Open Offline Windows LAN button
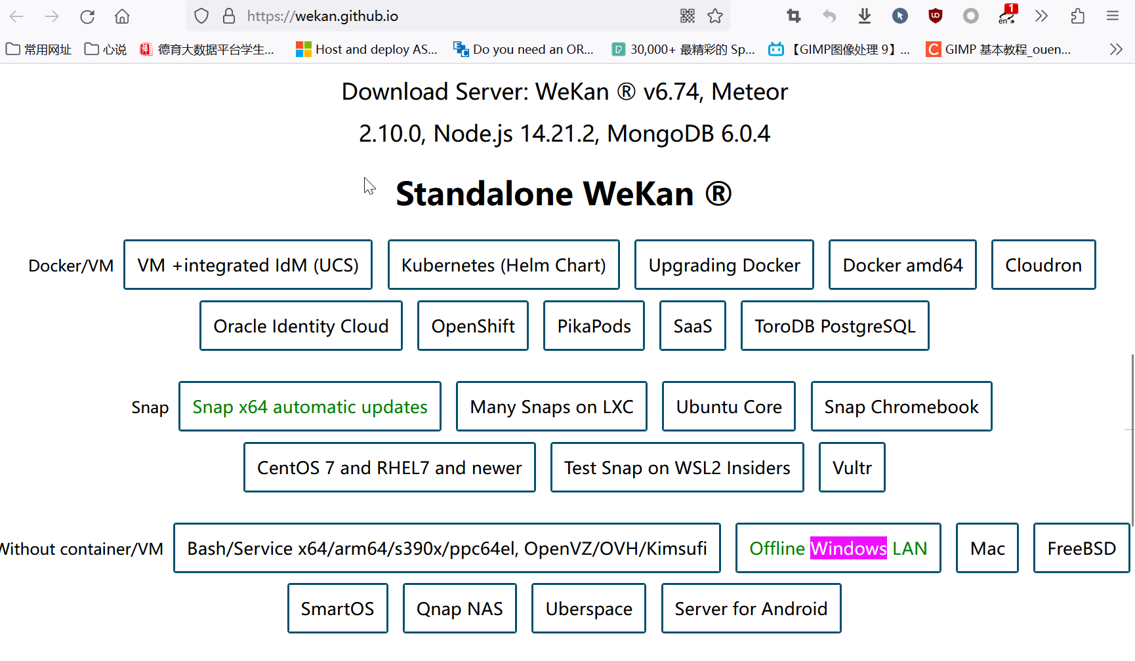 pos(838,548)
